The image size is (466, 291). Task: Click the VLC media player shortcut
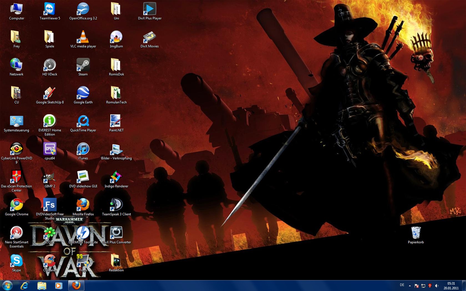point(83,37)
